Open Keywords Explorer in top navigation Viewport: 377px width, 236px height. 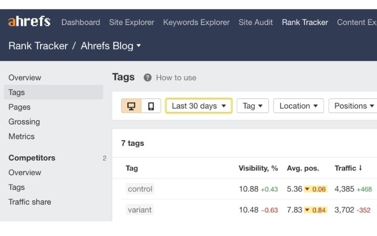click(x=196, y=22)
